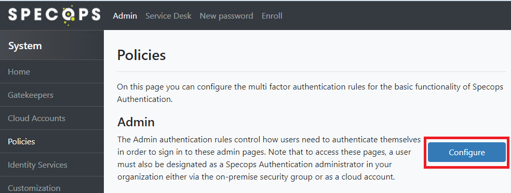Navigate to Home in the sidebar
This screenshot has width=511, height=193.
[52, 71]
